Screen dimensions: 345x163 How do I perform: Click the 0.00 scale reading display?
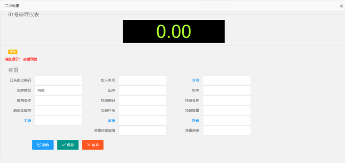pos(174,31)
